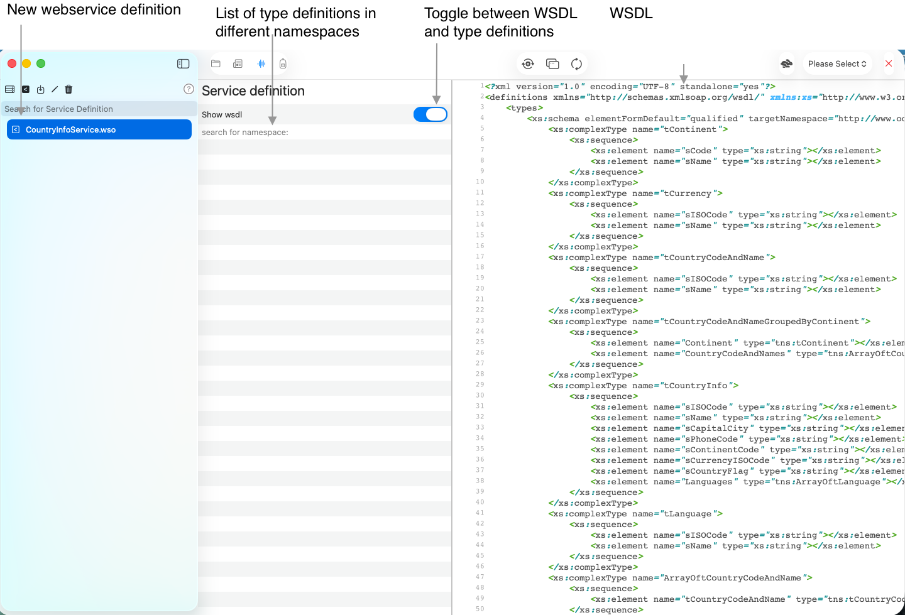
Task: Open the Please Select dropdown
Action: [837, 63]
